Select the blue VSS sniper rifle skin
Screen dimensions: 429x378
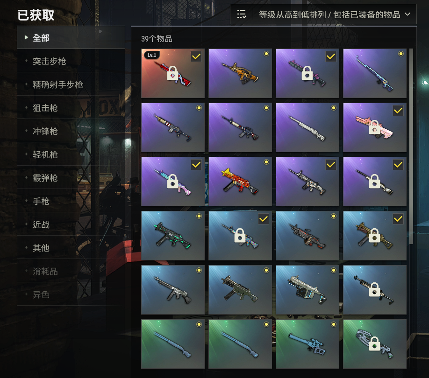(x=307, y=343)
